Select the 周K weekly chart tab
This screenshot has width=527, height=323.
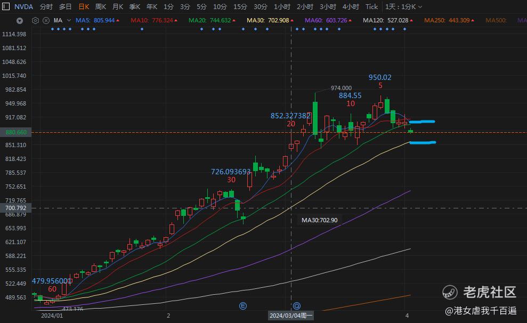(x=101, y=7)
